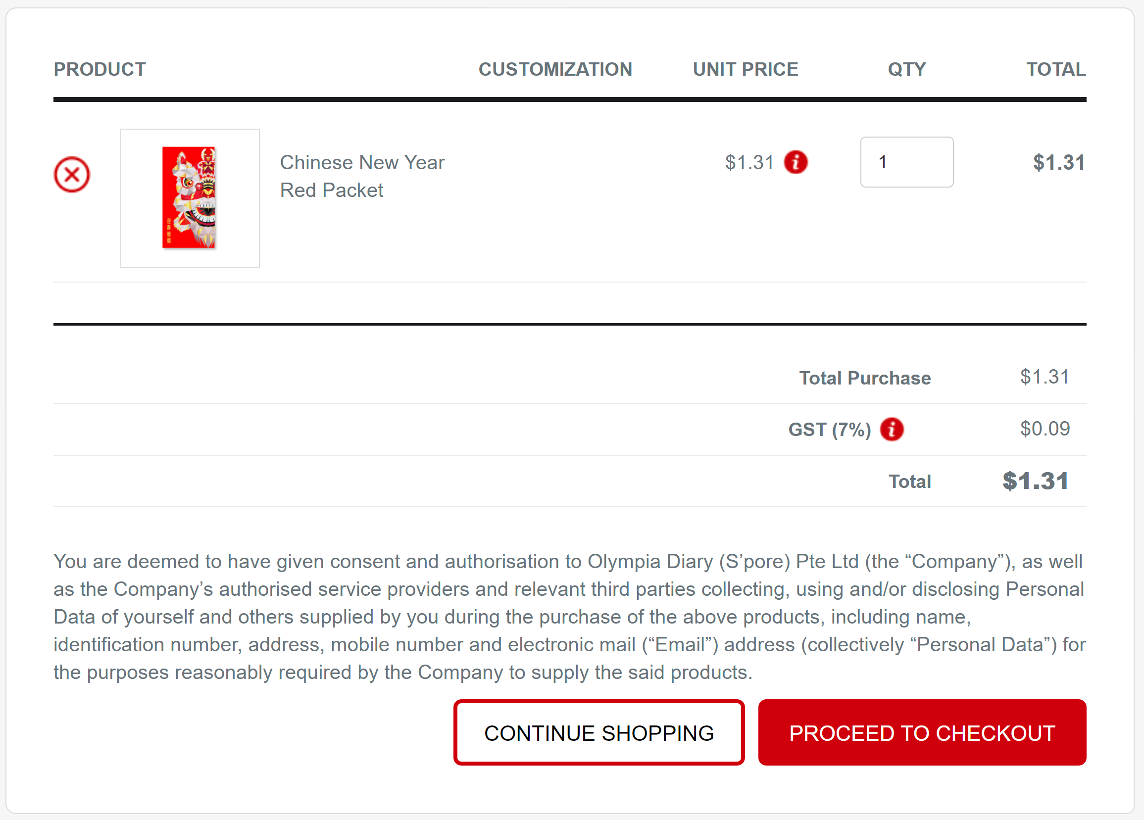Select the UNIT PRICE column header

tap(745, 69)
